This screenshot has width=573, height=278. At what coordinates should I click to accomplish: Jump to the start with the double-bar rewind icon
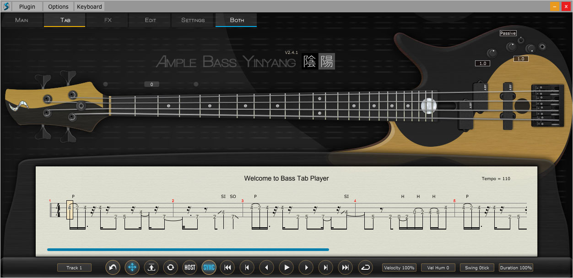click(x=227, y=267)
